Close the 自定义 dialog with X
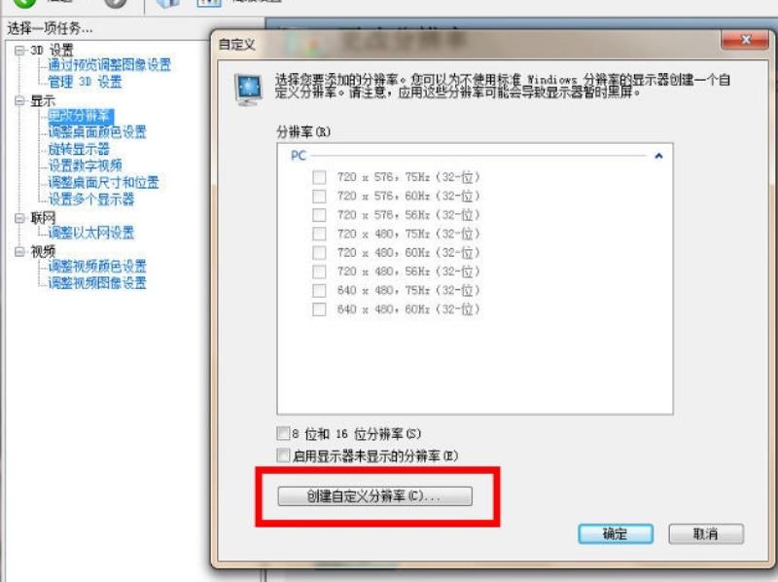The height and width of the screenshot is (582, 778). click(745, 40)
